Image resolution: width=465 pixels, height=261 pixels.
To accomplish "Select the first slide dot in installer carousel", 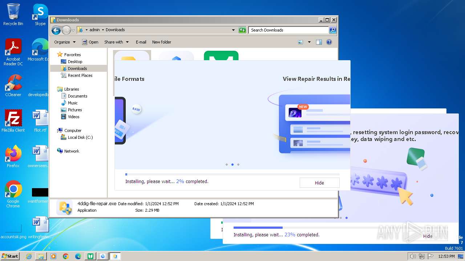I will (x=227, y=165).
